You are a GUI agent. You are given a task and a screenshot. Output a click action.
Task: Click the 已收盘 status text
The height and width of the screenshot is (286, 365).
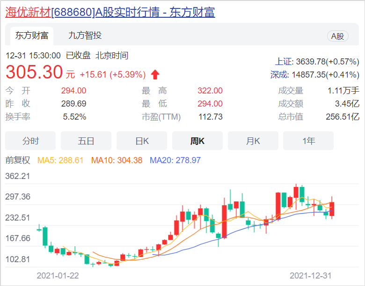coord(78,56)
